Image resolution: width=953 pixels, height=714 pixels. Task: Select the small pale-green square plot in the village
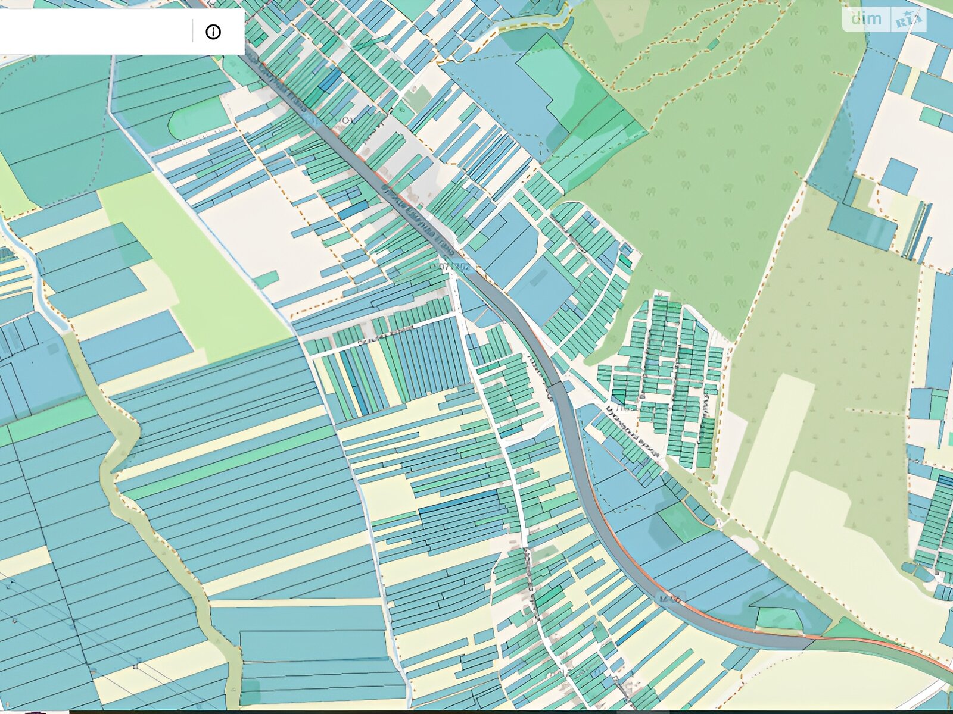coord(419,97)
